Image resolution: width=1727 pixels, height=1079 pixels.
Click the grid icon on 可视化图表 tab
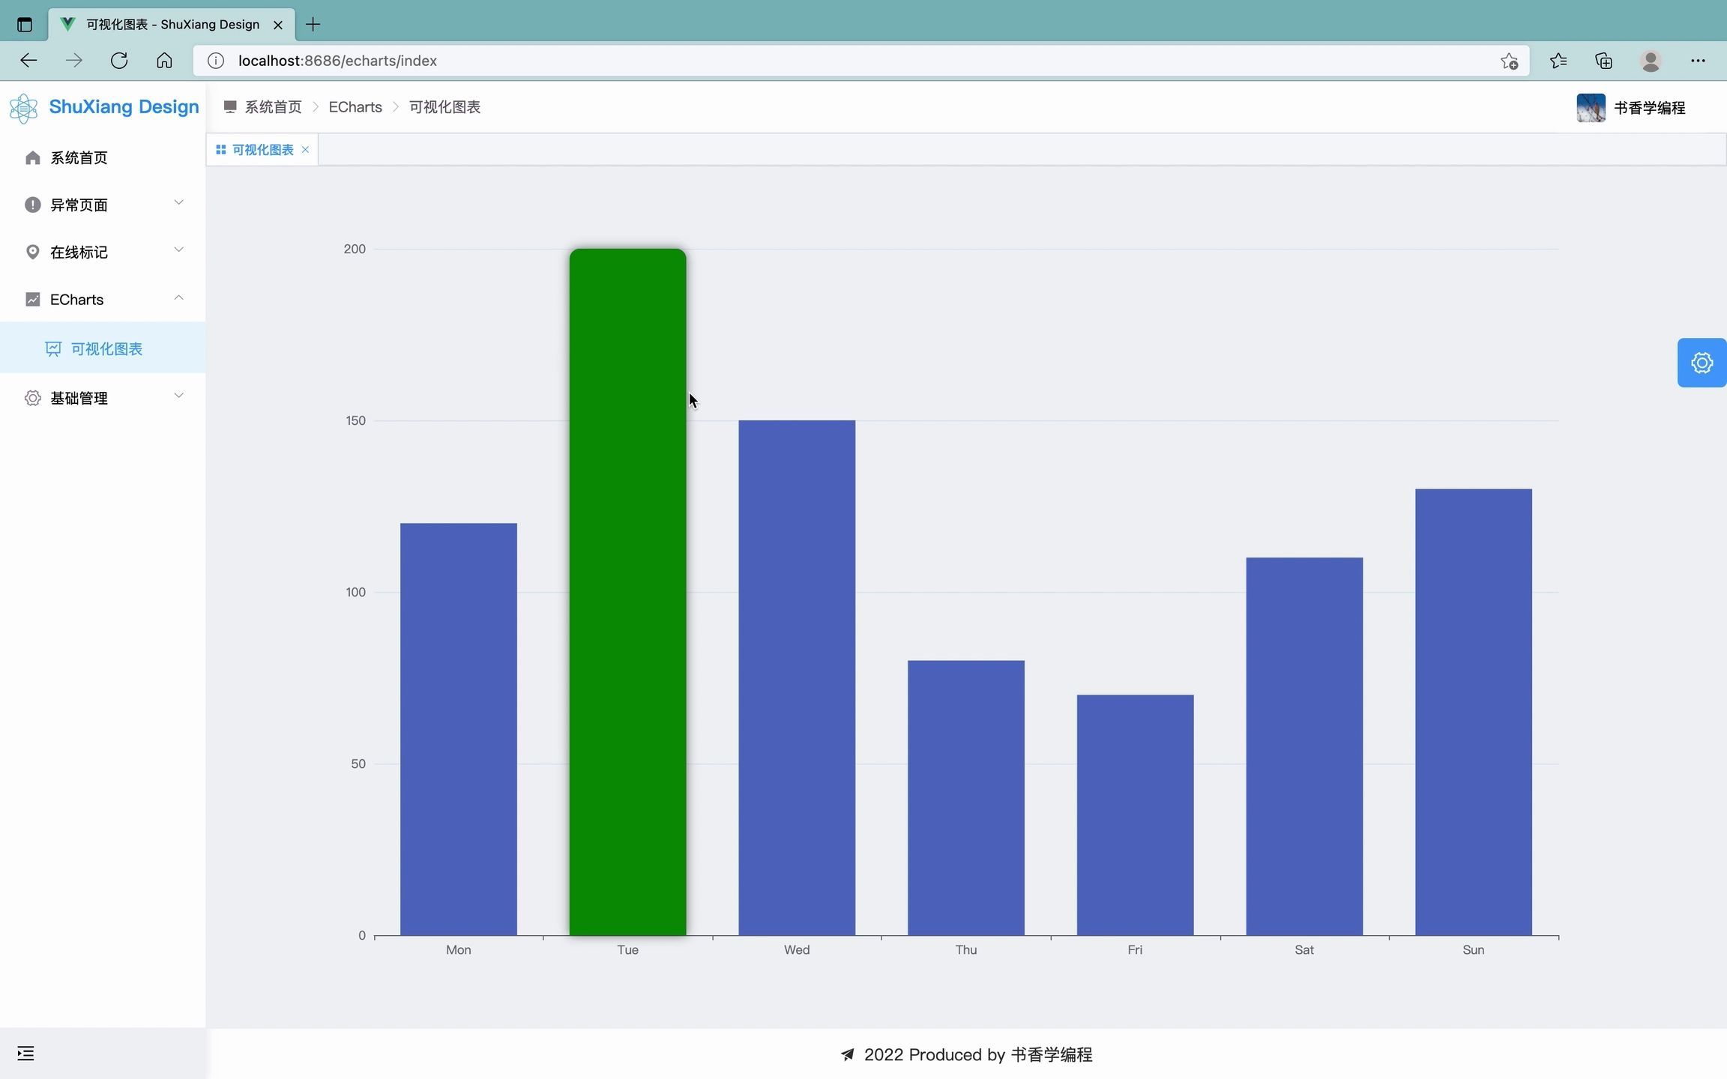point(220,150)
